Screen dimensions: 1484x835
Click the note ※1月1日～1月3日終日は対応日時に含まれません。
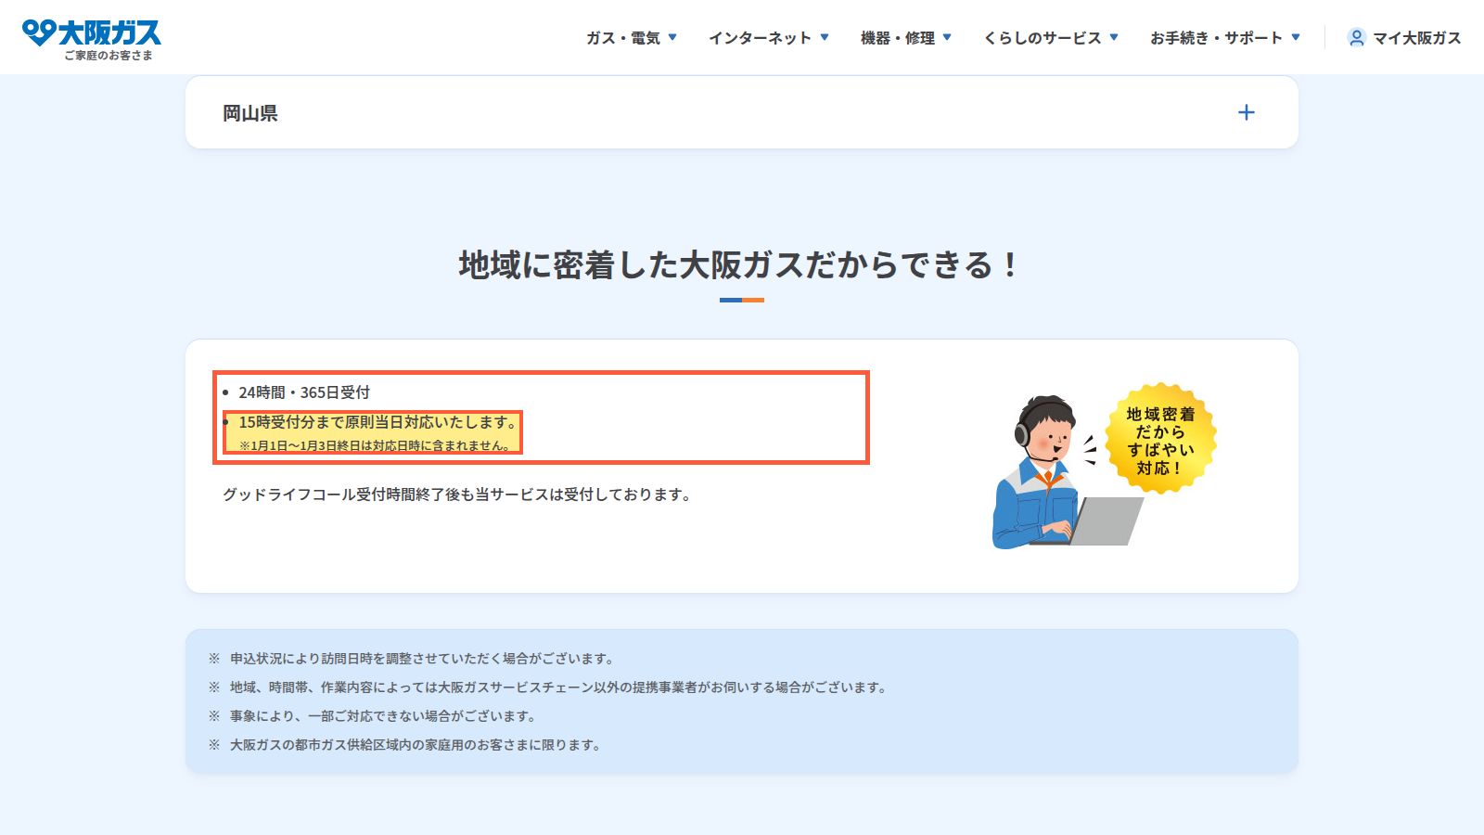[376, 445]
